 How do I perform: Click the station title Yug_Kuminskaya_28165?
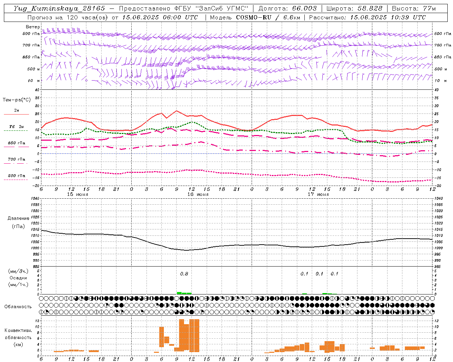[x=59, y=8]
